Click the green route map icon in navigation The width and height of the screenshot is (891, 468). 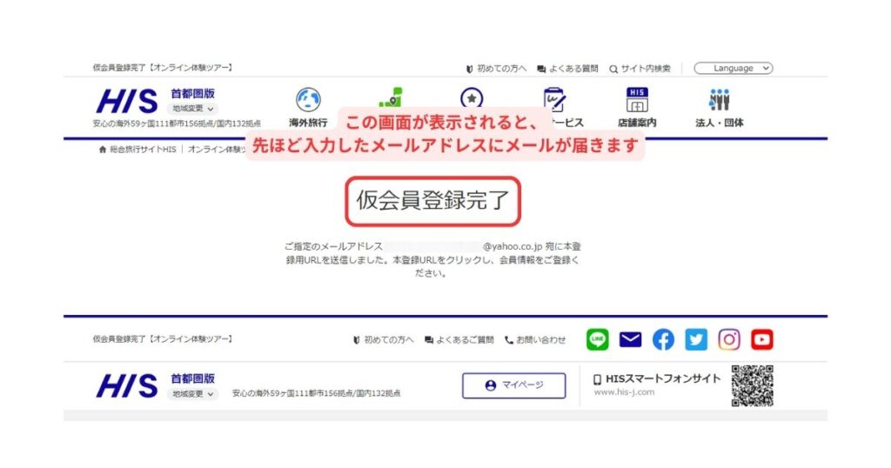click(x=391, y=97)
